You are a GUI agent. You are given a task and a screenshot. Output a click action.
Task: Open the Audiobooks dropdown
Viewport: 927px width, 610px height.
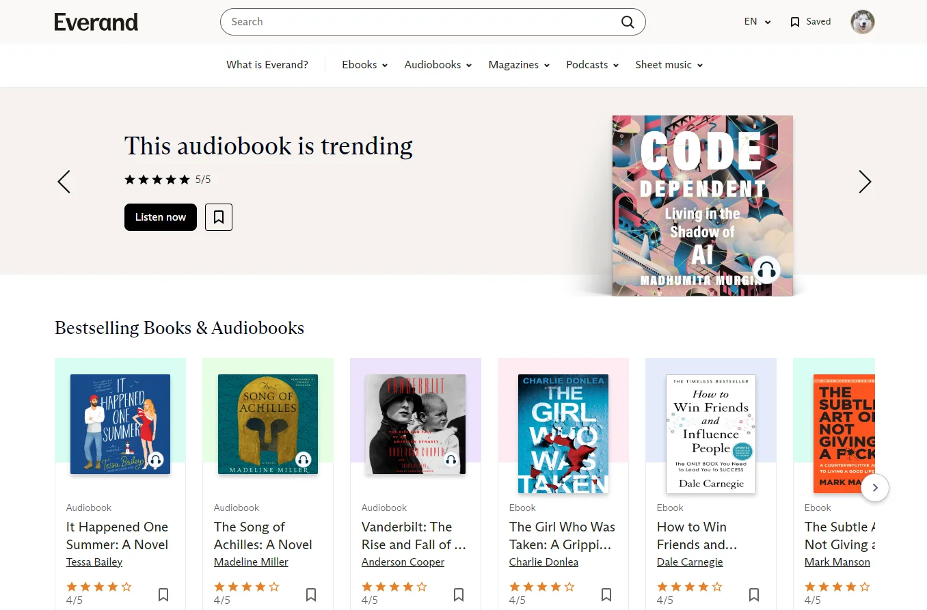438,65
